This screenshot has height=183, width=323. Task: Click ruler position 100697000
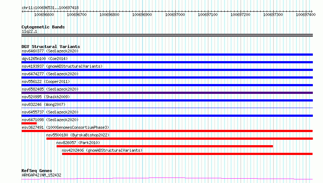tap(175, 15)
